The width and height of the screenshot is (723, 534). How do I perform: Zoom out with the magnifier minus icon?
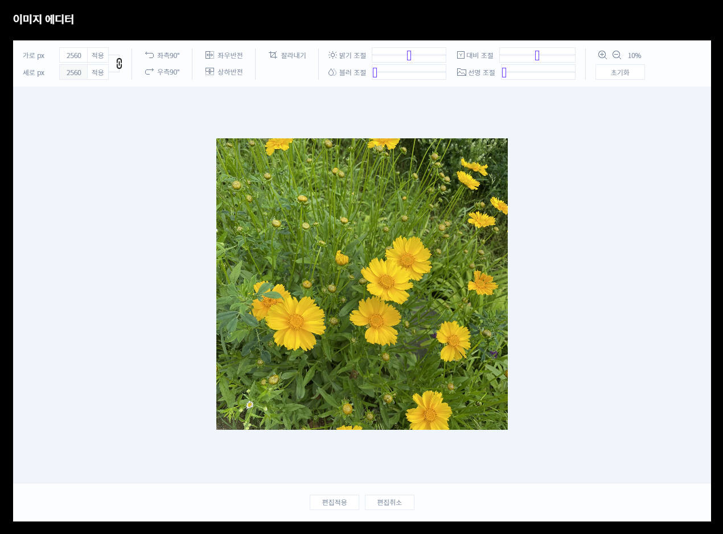617,55
